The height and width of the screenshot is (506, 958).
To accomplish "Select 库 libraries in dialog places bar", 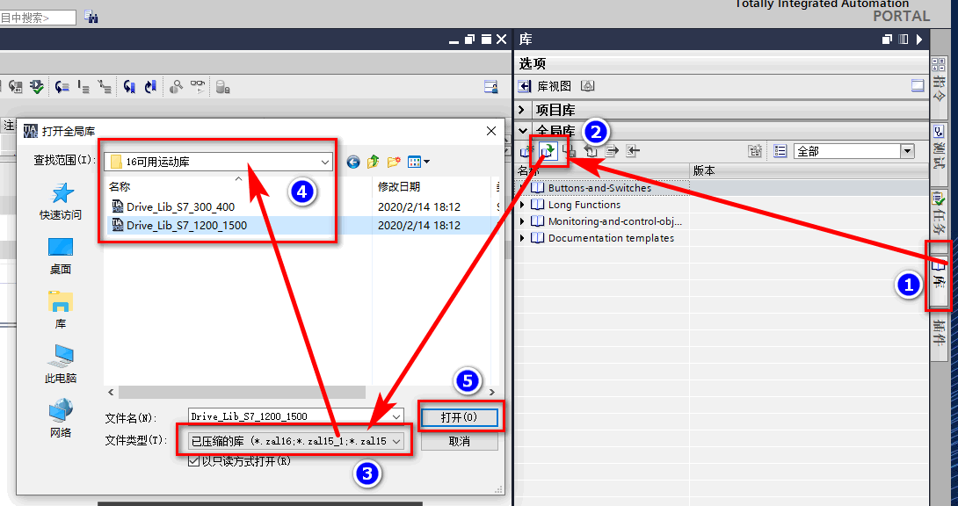I will [61, 310].
